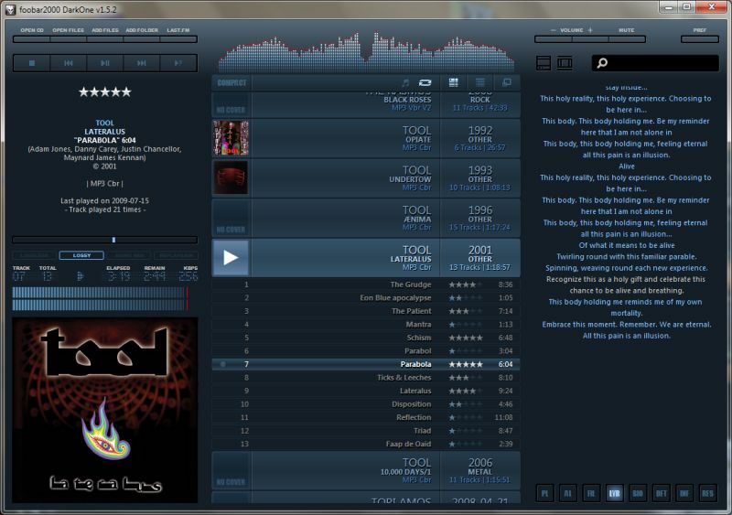This screenshot has width=732, height=515.
Task: Click the highlighted LOSSY indicator
Action: [81, 255]
